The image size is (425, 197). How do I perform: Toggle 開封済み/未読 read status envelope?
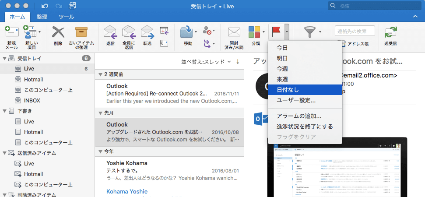[234, 32]
